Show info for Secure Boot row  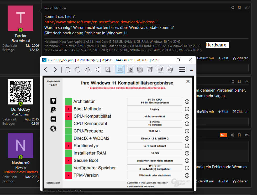point(187,161)
